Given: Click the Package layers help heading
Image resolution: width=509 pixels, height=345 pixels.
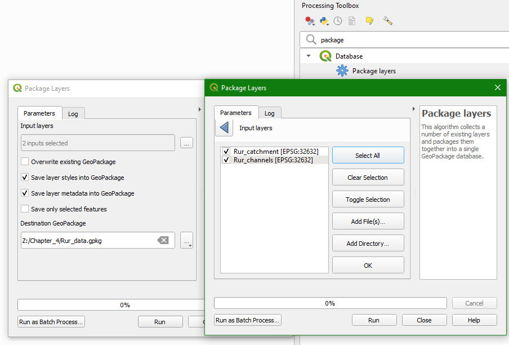Looking at the screenshot, I should [456, 113].
